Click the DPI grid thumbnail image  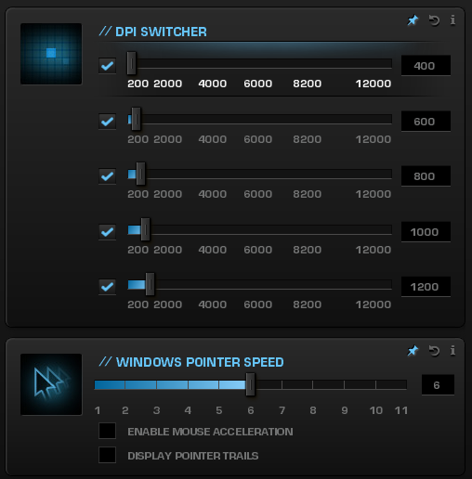51,54
